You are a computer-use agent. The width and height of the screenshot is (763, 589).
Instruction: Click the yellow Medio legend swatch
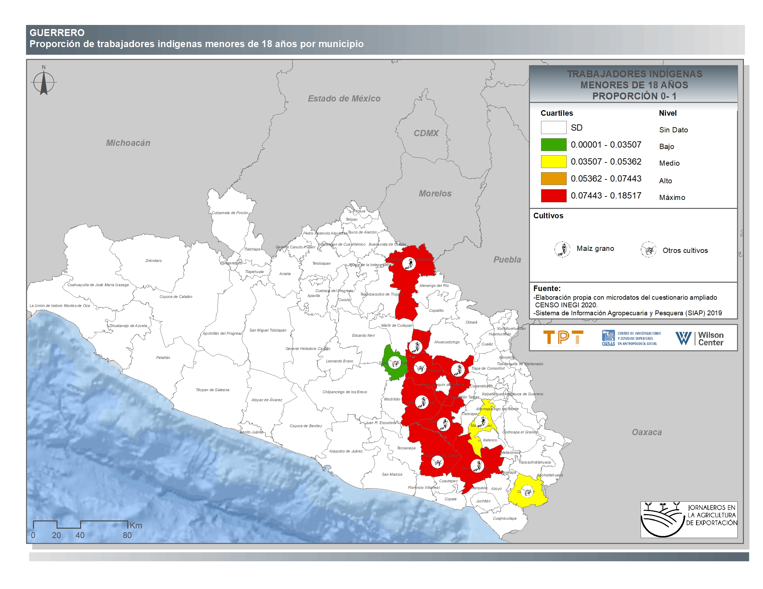554,161
